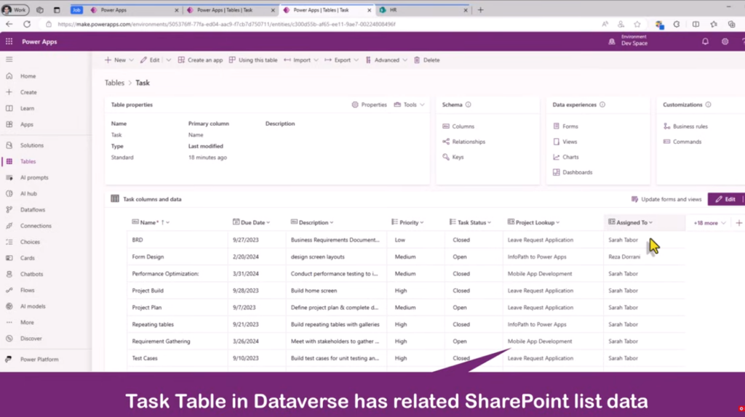The width and height of the screenshot is (745, 417).
Task: Open Solutions in the sidebar
Action: (32, 145)
